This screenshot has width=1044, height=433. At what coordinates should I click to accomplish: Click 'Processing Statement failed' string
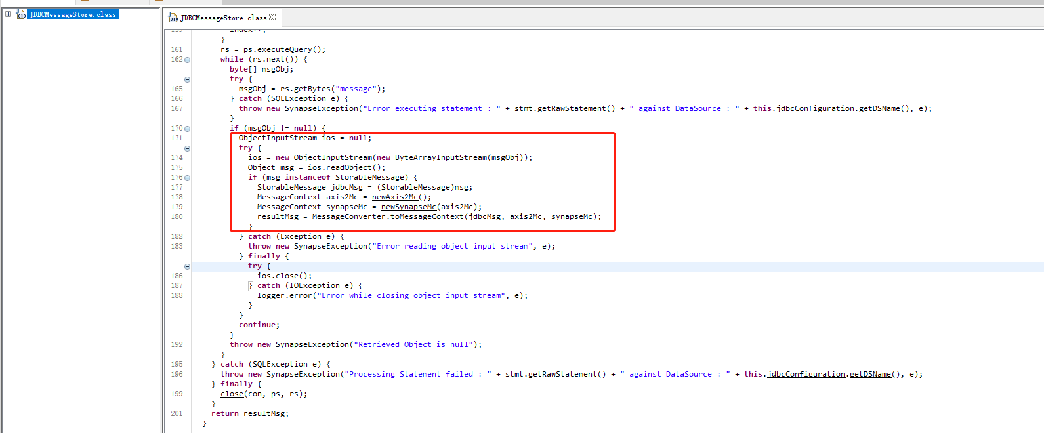click(x=418, y=374)
